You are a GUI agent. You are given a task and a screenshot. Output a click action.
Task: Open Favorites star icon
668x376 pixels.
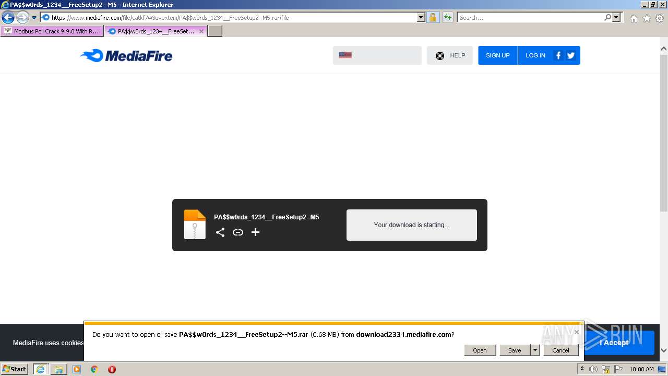(x=647, y=18)
